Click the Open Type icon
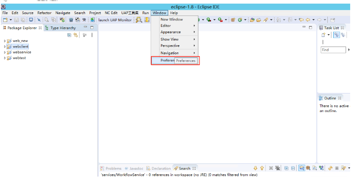The width and height of the screenshot is (352, 177). [252, 20]
